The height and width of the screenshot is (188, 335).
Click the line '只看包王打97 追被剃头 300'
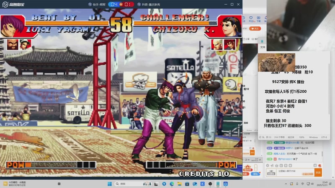(287, 126)
